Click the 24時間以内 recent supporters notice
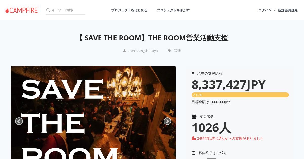Image resolution: width=304 pixels, height=159 pixels. (x=227, y=138)
